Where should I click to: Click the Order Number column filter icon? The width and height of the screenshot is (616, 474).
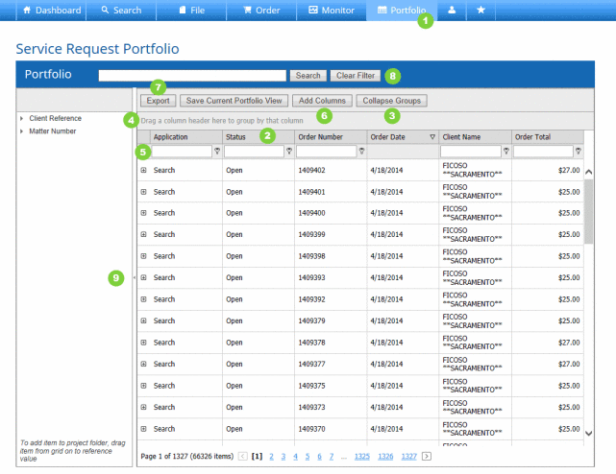[361, 151]
